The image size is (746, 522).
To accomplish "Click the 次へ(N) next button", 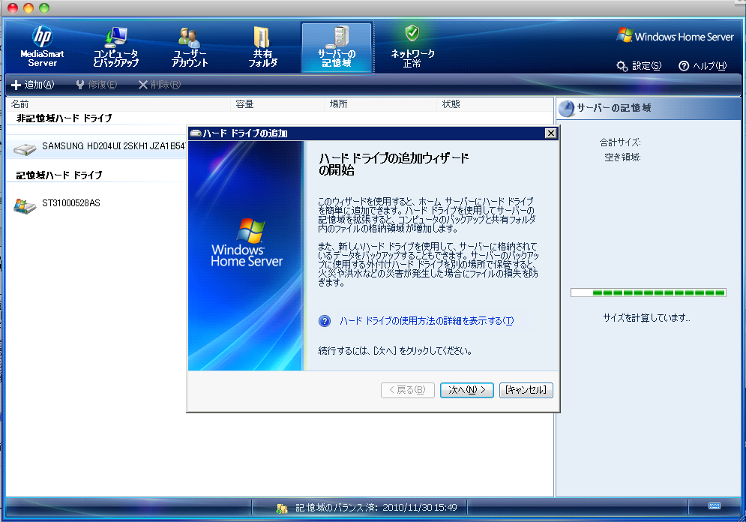I will point(467,390).
